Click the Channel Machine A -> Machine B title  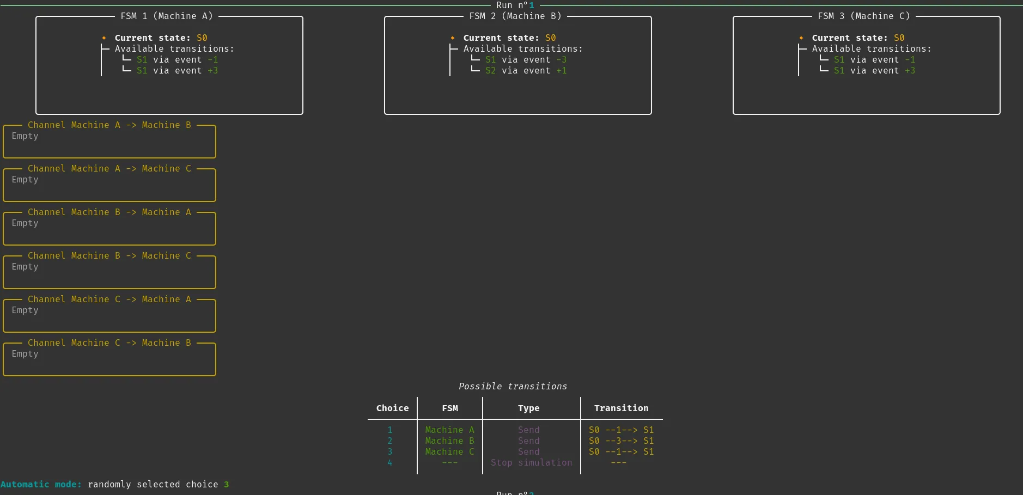coord(109,125)
